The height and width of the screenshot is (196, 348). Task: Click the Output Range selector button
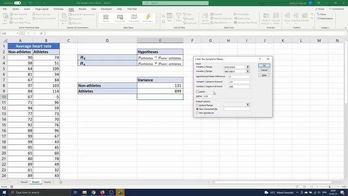pyautogui.click(x=248, y=105)
